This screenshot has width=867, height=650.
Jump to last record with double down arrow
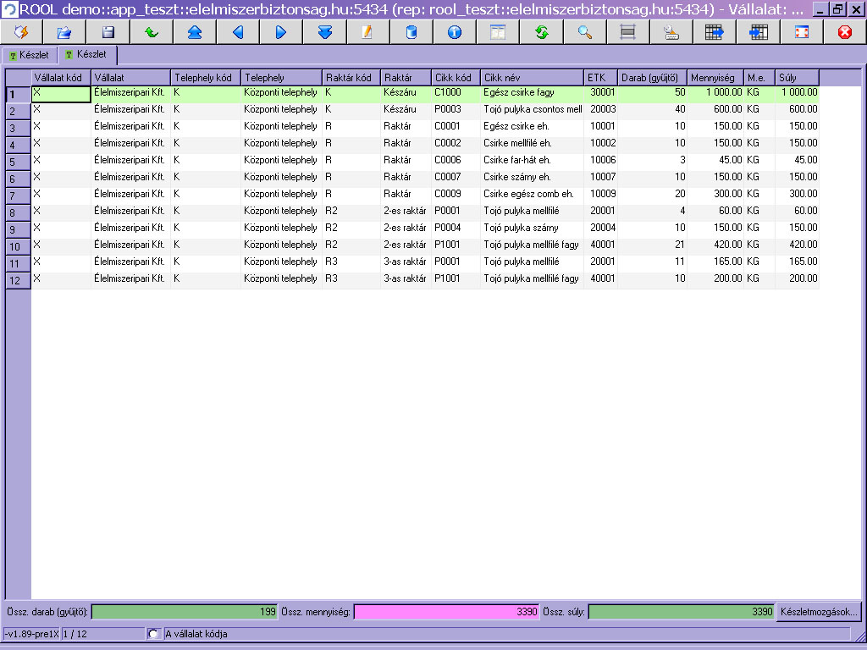(x=325, y=32)
